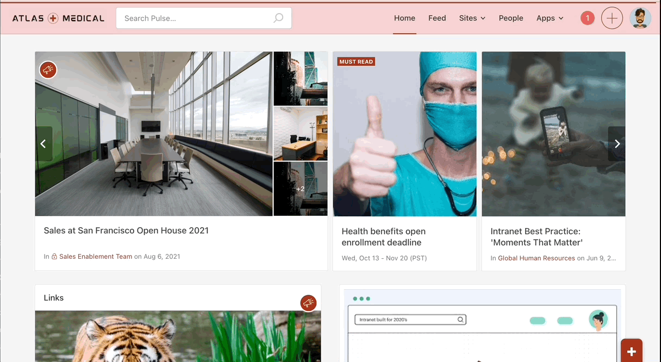Click the Links panel heading
The width and height of the screenshot is (661, 362).
coord(54,298)
